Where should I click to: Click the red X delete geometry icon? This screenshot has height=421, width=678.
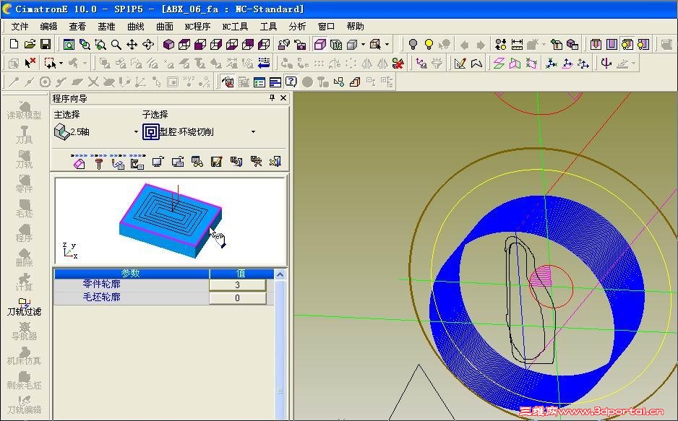[398, 64]
